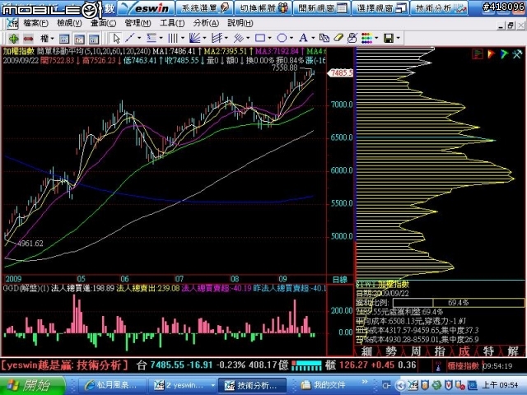This screenshot has height=395, width=527.
Task: Select the fan lines drawing tool
Action: click(x=194, y=38)
